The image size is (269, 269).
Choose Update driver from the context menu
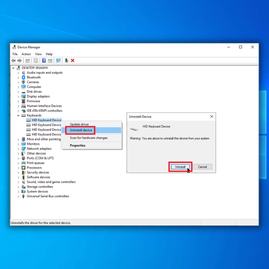click(x=79, y=125)
